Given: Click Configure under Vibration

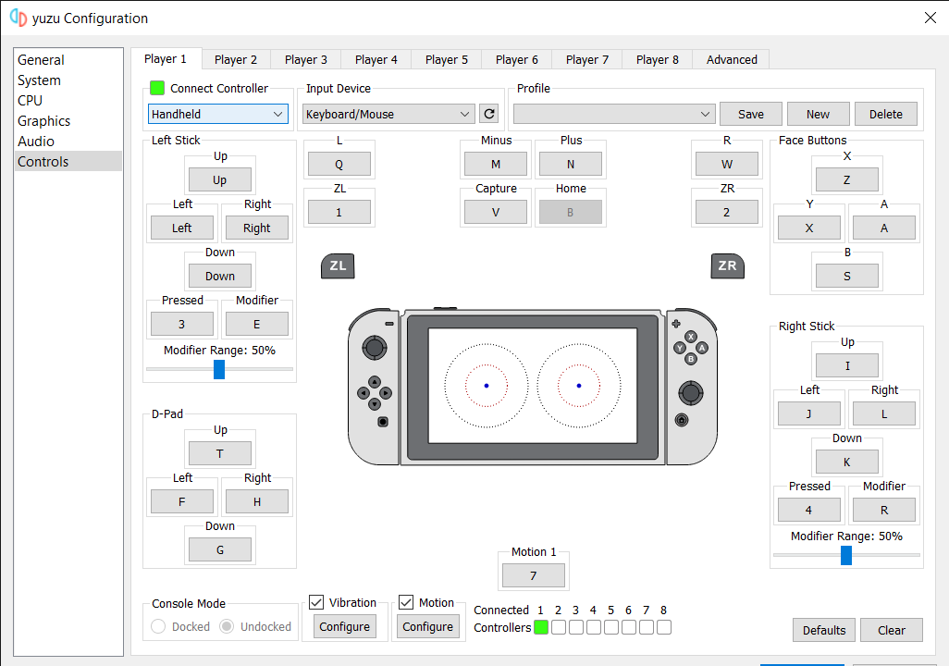Looking at the screenshot, I should point(344,626).
